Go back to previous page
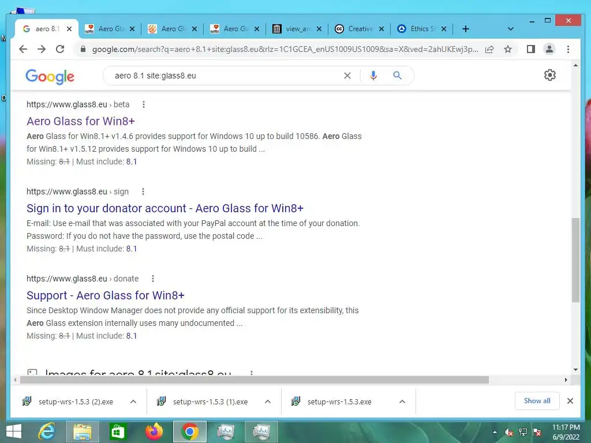This screenshot has width=591, height=443. pyautogui.click(x=23, y=49)
